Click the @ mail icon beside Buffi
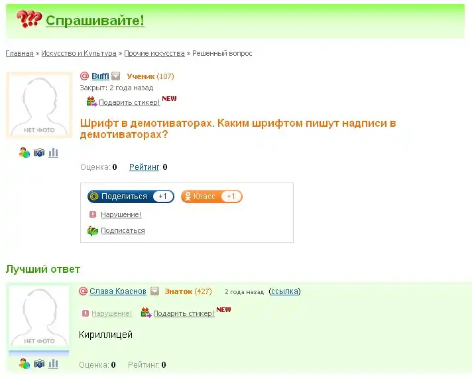The height and width of the screenshot is (379, 472). 84,76
